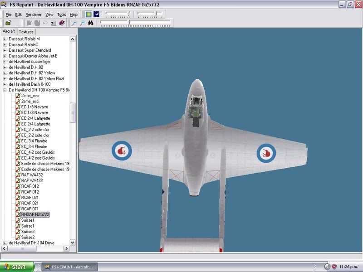This screenshot has height=272, width=363.
Task: Click the open folder toolbar icon
Action: tap(8, 23)
